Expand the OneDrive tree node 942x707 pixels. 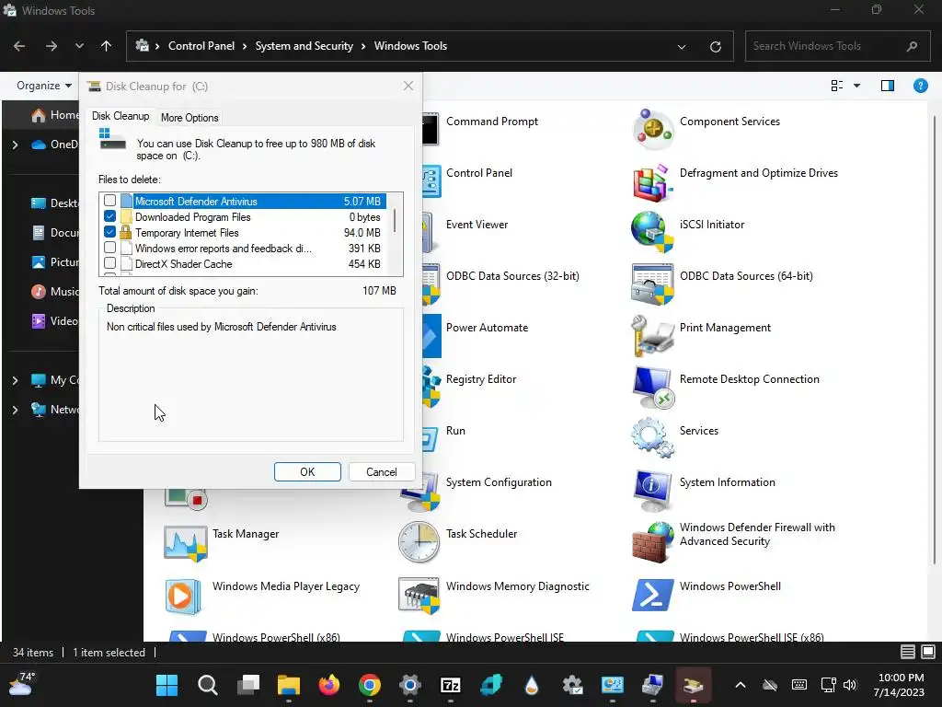point(15,145)
